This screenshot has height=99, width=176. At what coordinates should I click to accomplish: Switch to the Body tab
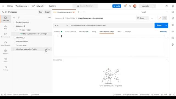click(94, 32)
